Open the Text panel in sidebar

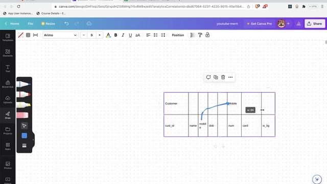pos(8,68)
